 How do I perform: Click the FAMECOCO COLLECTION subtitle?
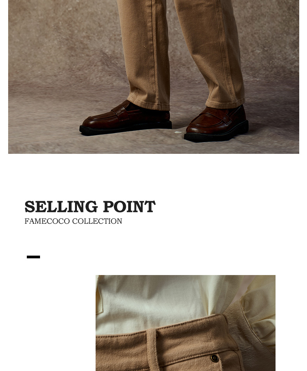point(73,221)
